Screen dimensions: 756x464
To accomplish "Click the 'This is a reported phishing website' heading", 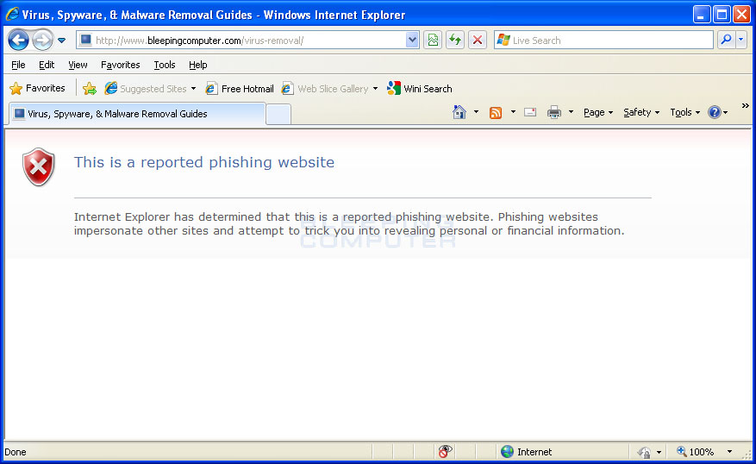I will point(204,162).
